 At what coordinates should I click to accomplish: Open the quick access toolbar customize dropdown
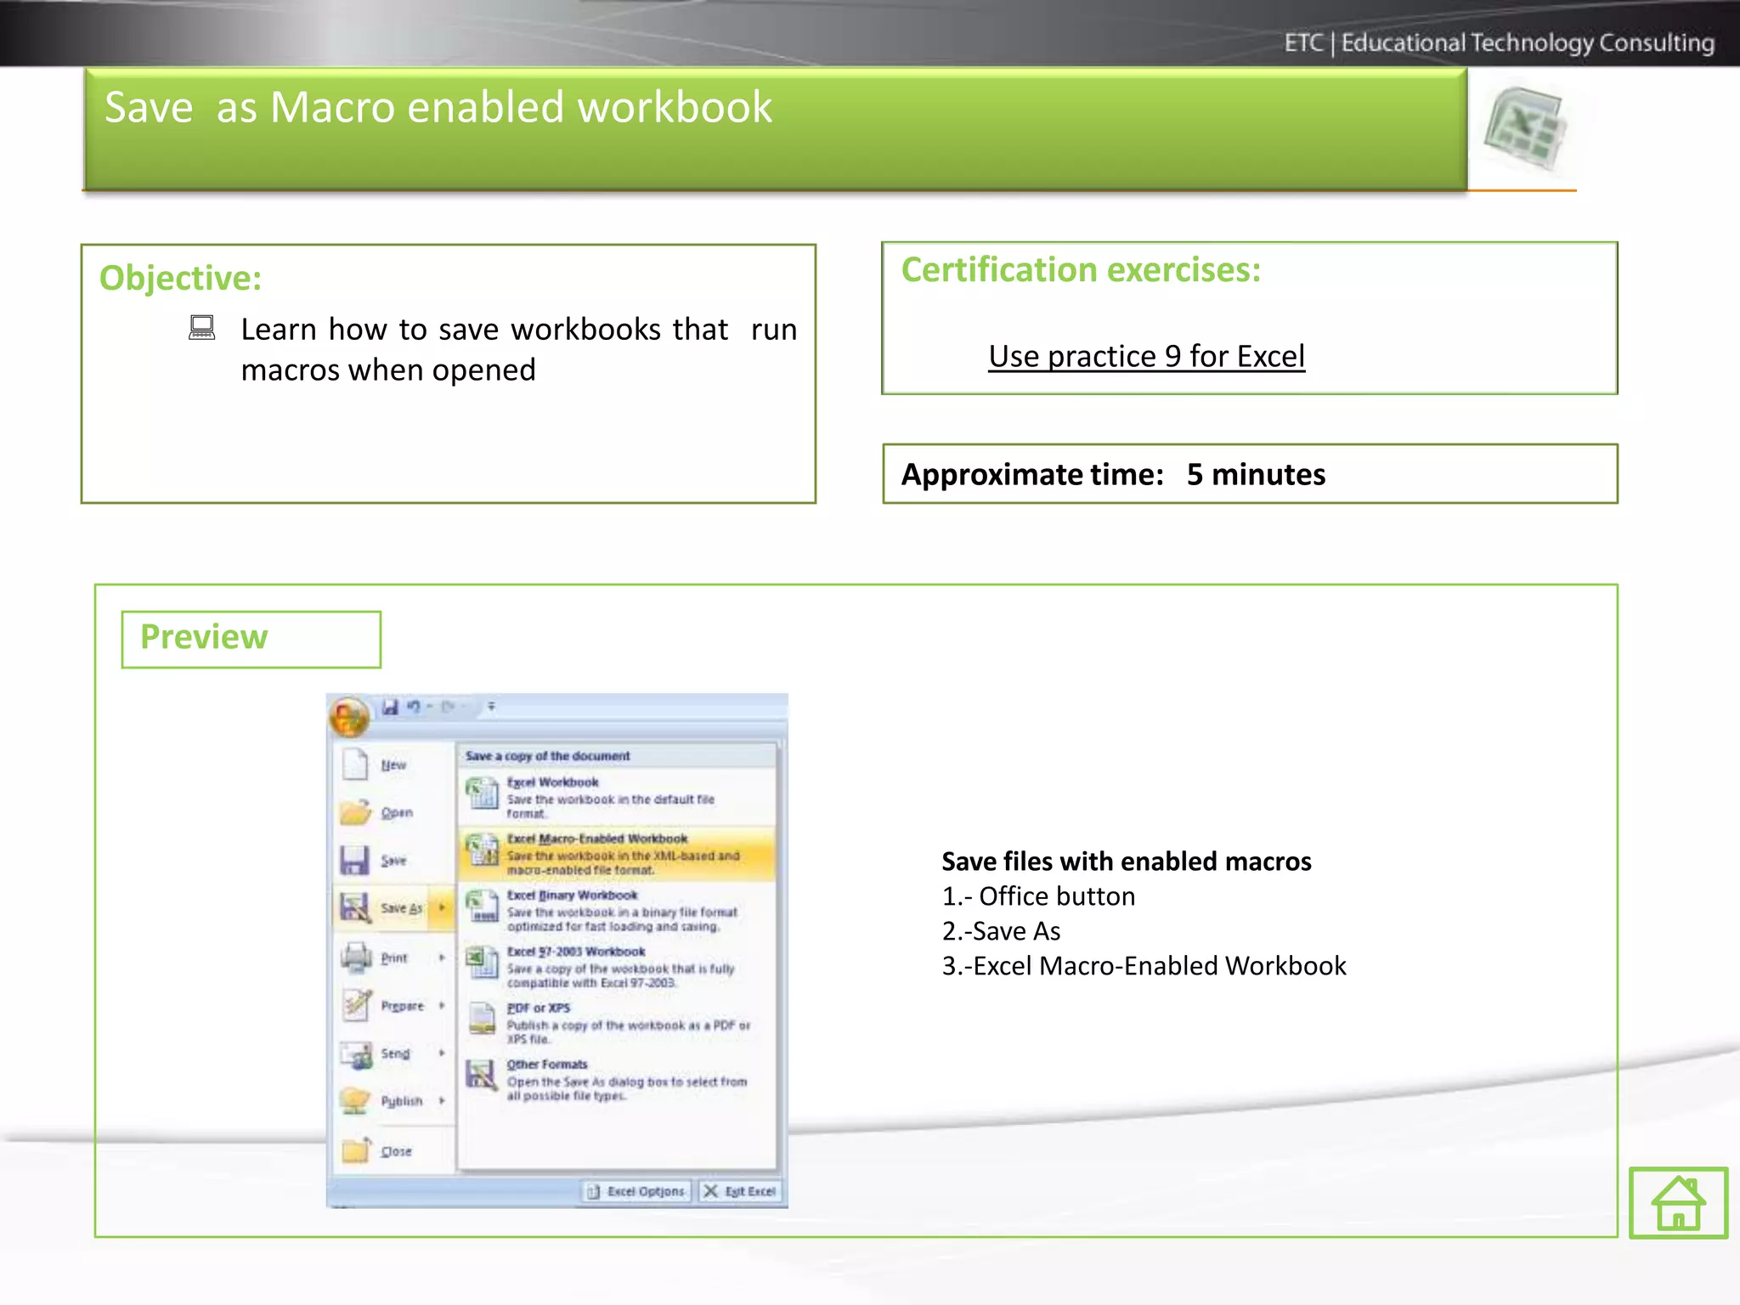491,707
